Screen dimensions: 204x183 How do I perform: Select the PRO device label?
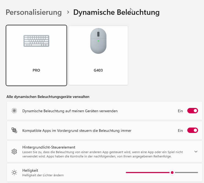(x=36, y=70)
